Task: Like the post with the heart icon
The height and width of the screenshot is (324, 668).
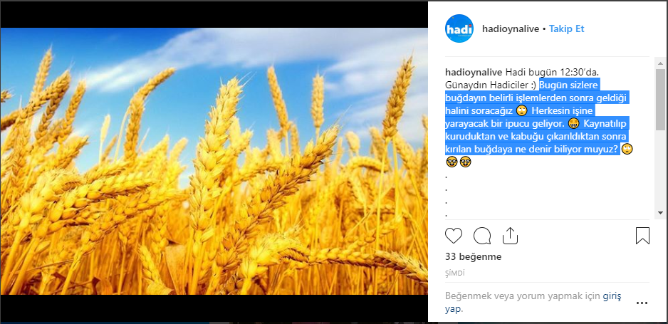Action: pyautogui.click(x=453, y=236)
